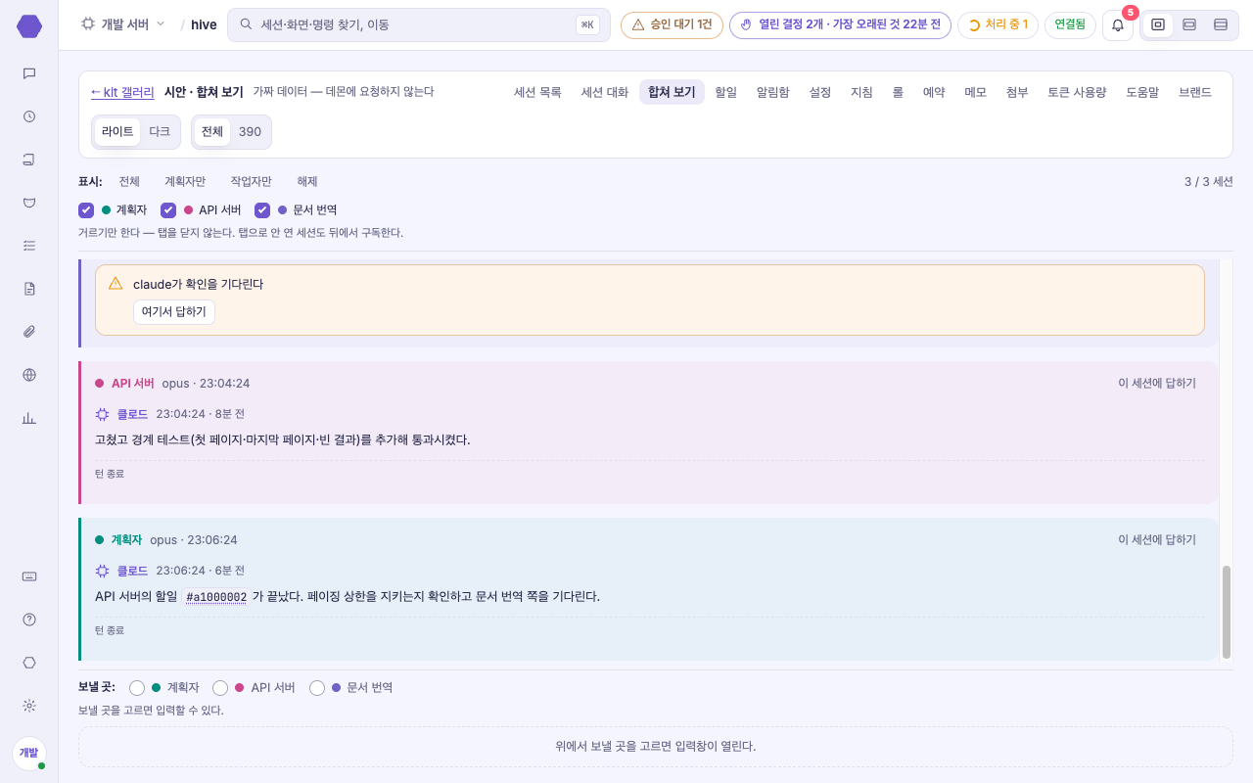The height and width of the screenshot is (783, 1253).
Task: Open the help question mark icon
Action: click(x=29, y=620)
